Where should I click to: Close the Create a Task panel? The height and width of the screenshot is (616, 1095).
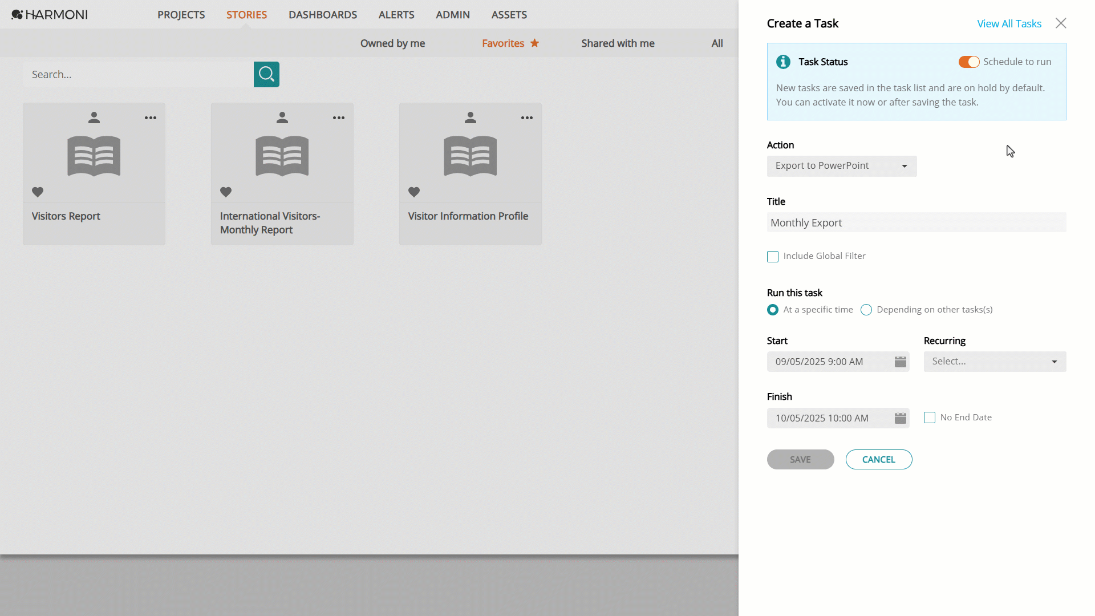pos(1061,23)
